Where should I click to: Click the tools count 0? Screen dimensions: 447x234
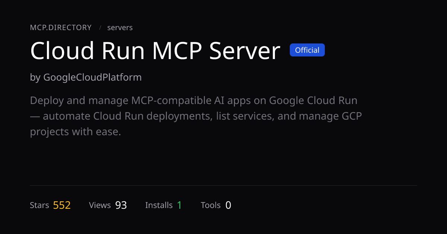(228, 205)
